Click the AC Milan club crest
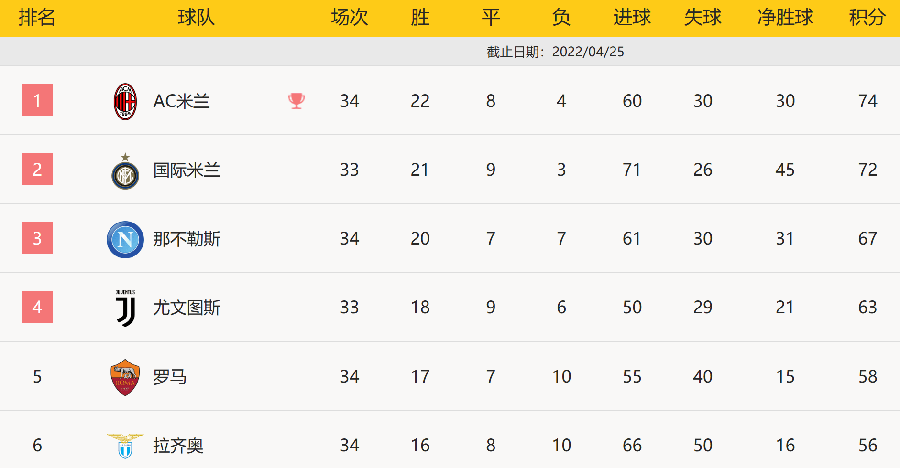The image size is (900, 468). click(x=125, y=101)
